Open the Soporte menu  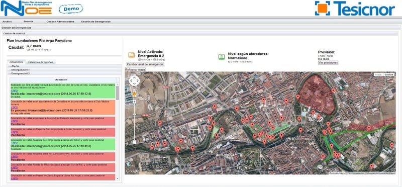(x=28, y=22)
